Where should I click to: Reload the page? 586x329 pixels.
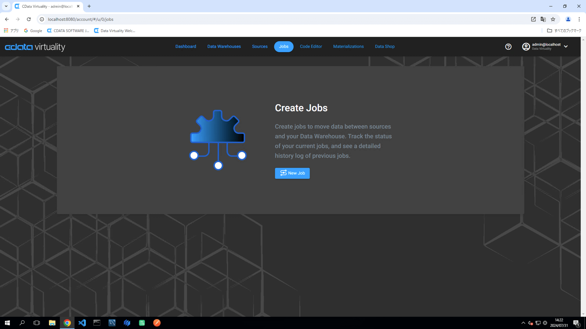[x=29, y=19]
